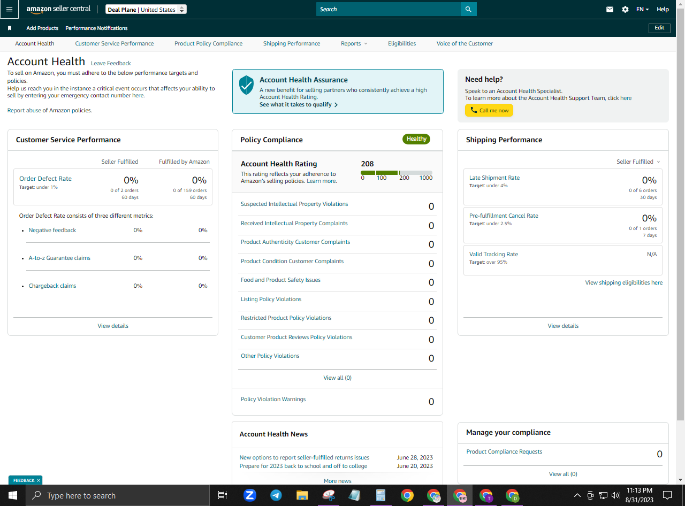The image size is (685, 506).
Task: Go to the Product Policy Compliance tab
Action: tap(209, 43)
